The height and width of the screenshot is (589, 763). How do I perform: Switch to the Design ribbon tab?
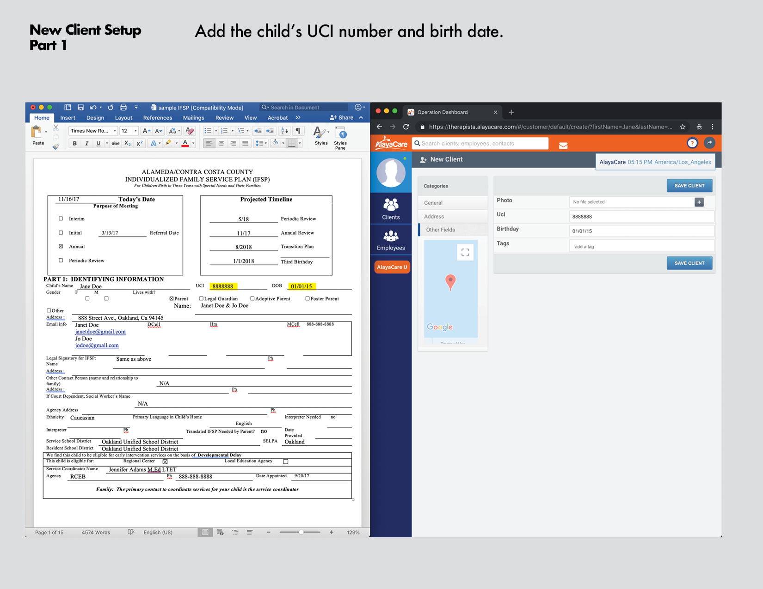pos(95,118)
